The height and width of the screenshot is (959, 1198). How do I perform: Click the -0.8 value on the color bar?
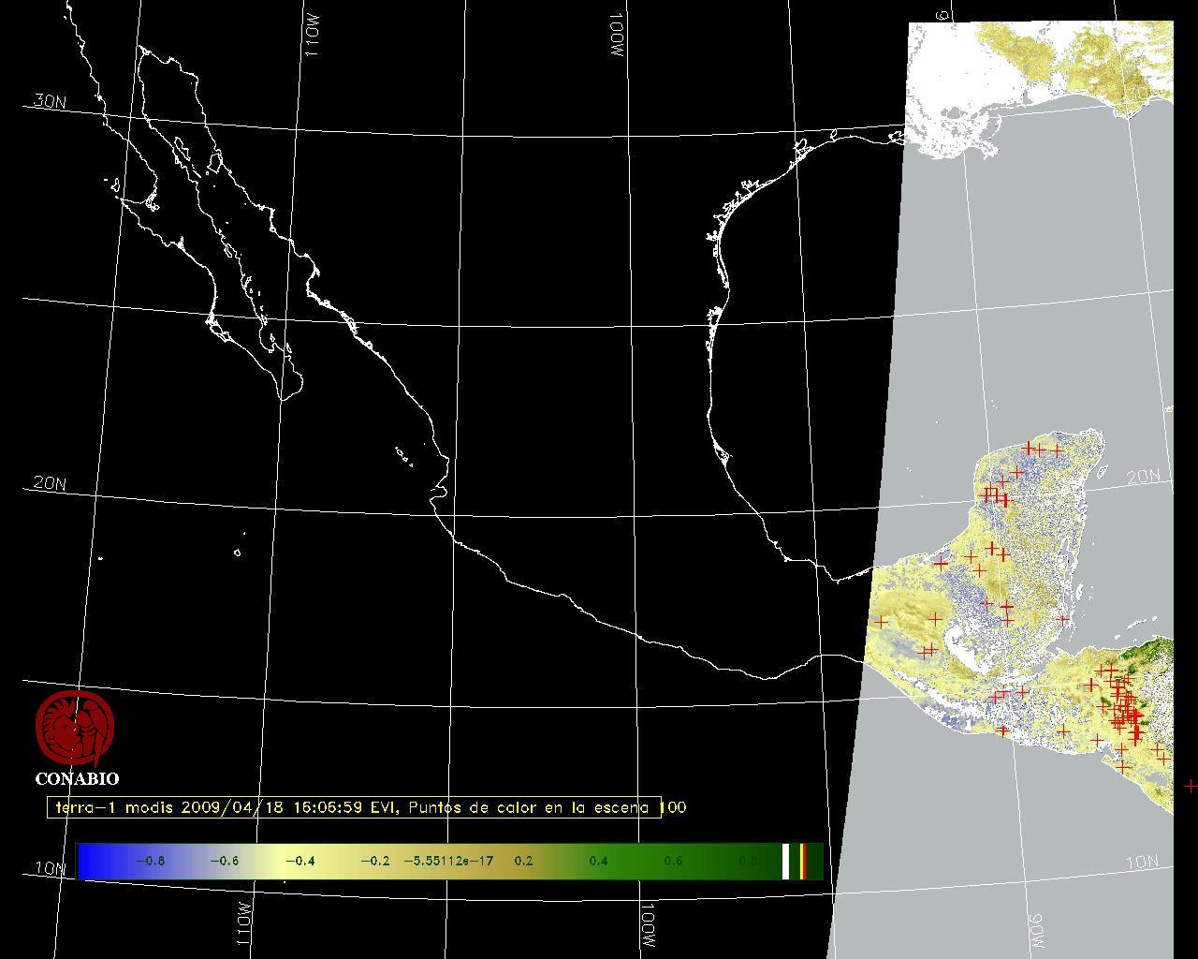[x=150, y=861]
